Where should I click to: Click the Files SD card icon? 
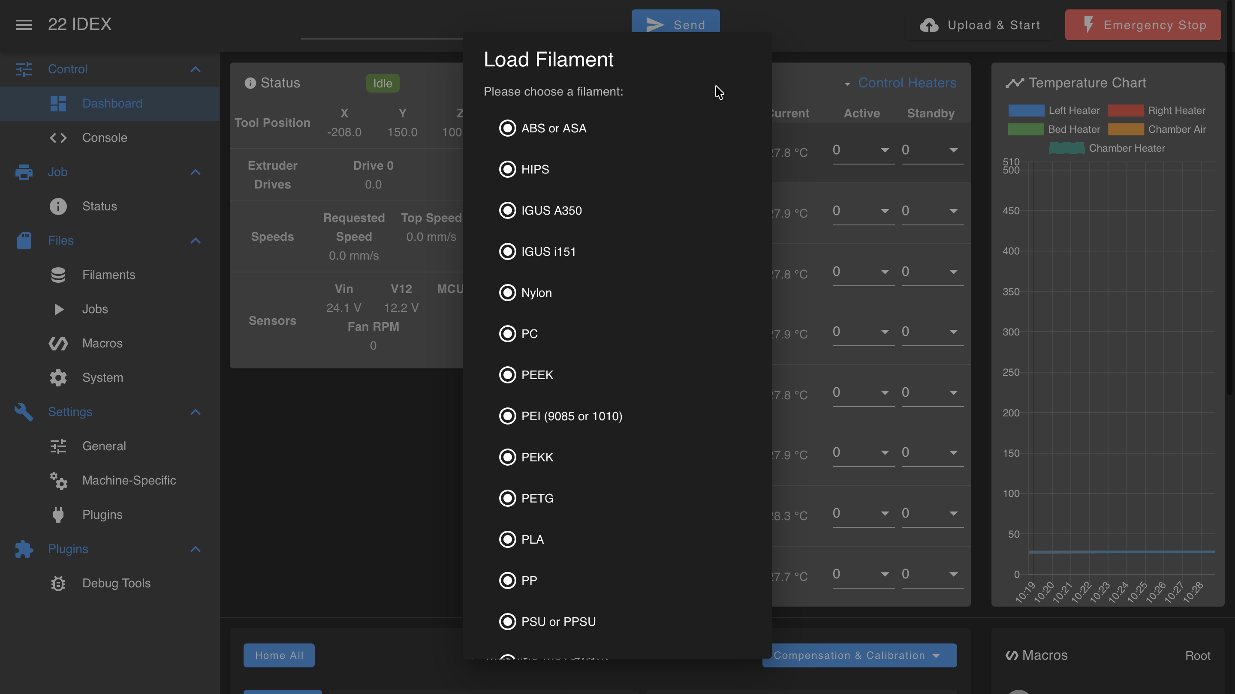coord(24,240)
